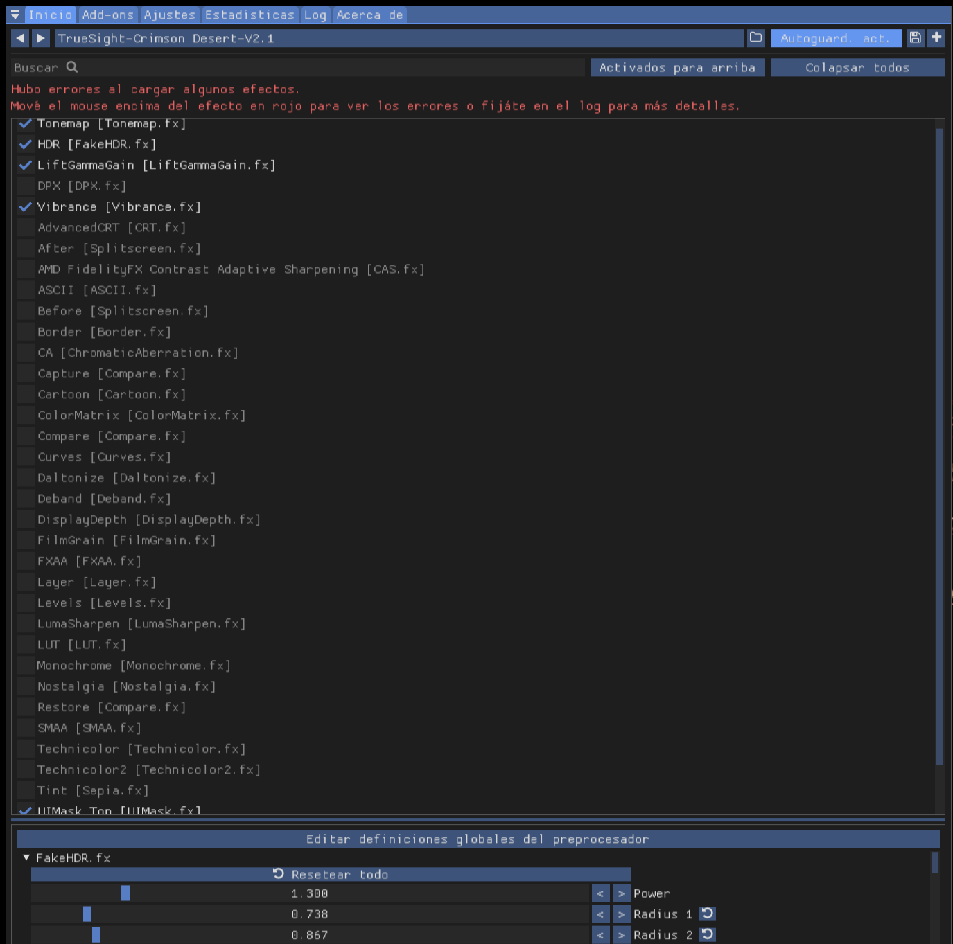Reset Radius 1 to its default value
This screenshot has width=953, height=944.
point(708,914)
